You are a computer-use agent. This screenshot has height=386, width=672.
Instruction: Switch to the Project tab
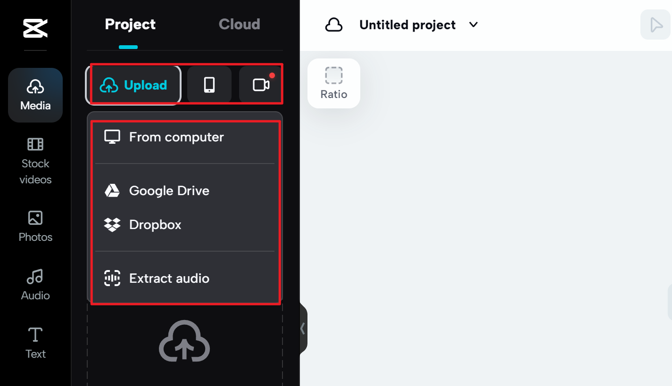tap(130, 25)
